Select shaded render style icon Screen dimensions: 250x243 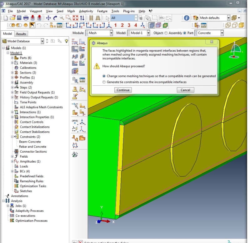tap(241, 25)
